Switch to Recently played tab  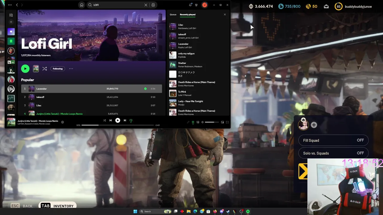tap(188, 15)
